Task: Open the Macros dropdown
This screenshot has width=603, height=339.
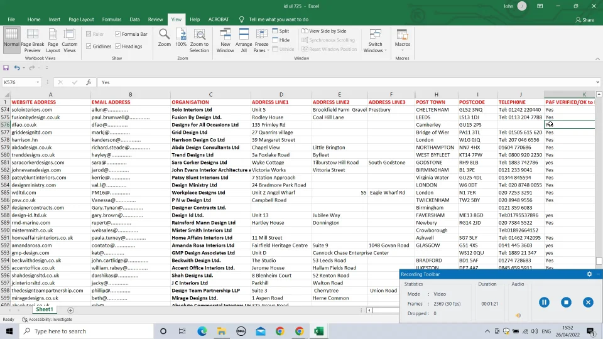Action: coord(402,40)
